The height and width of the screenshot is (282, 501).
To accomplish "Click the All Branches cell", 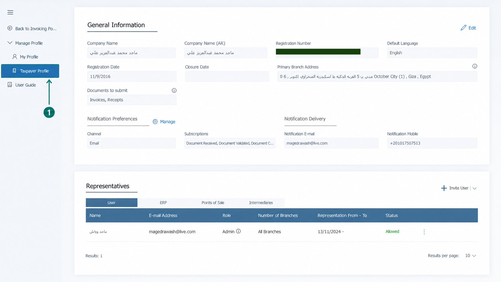I will [x=269, y=232].
